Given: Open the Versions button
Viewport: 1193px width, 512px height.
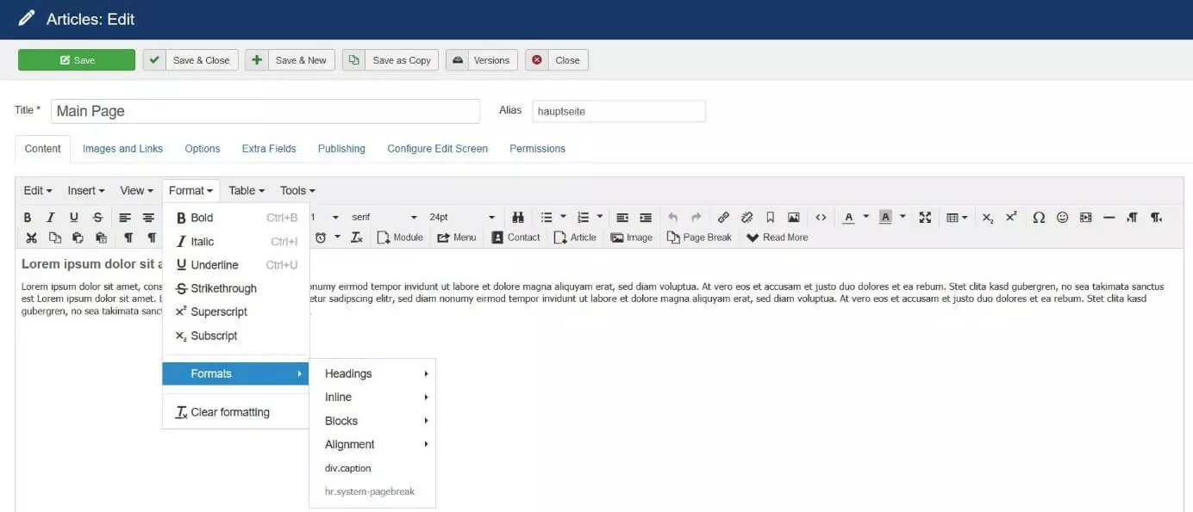Looking at the screenshot, I should [x=482, y=60].
